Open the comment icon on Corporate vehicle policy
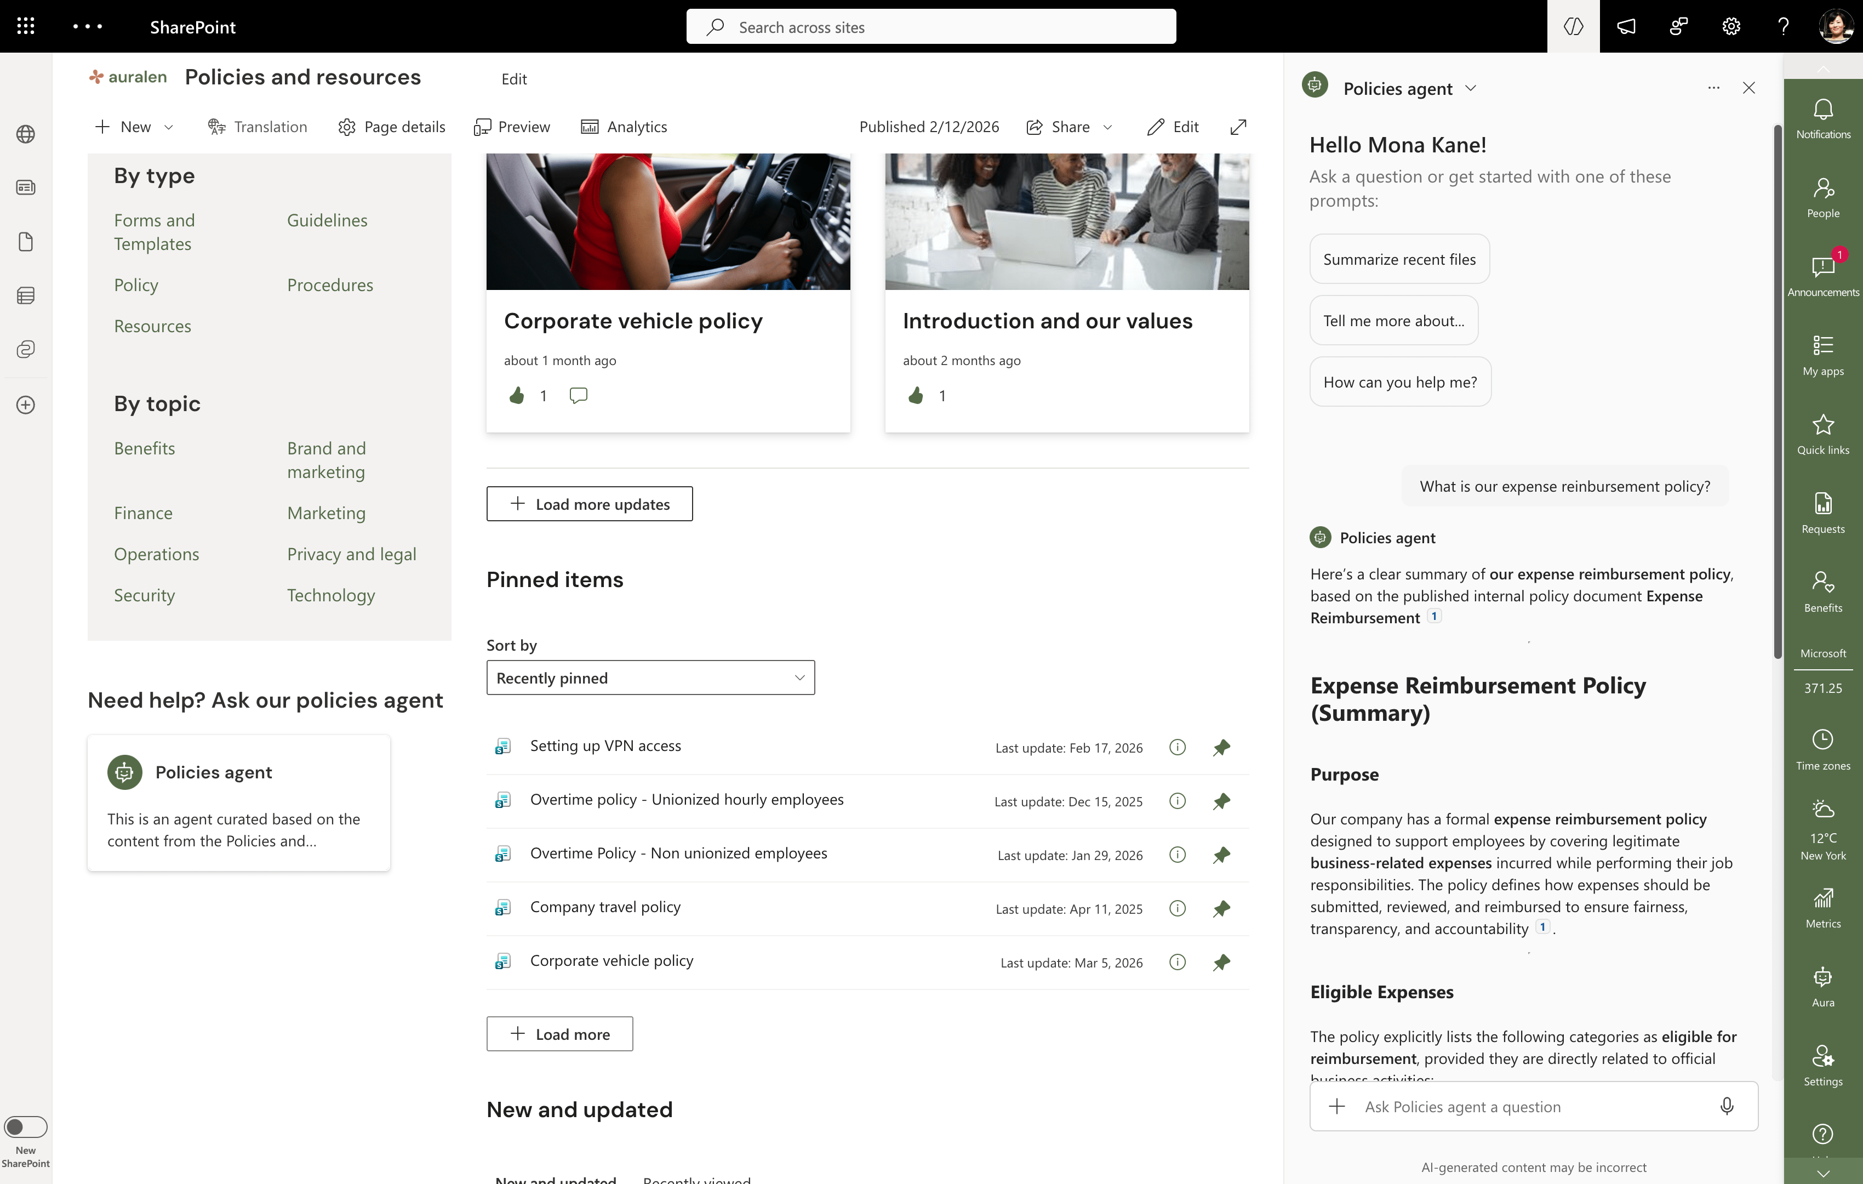 (x=578, y=395)
